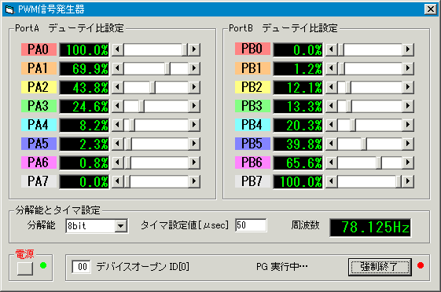Click the PA2 duty value 43.8%
The image size is (441, 292).
pyautogui.click(x=84, y=88)
